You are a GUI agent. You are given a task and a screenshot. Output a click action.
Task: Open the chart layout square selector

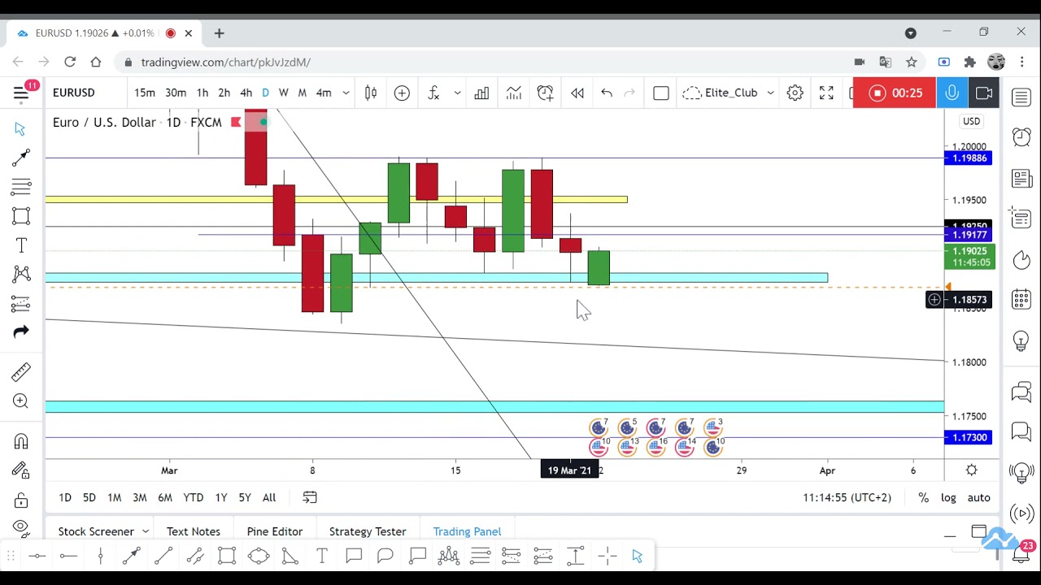(661, 93)
